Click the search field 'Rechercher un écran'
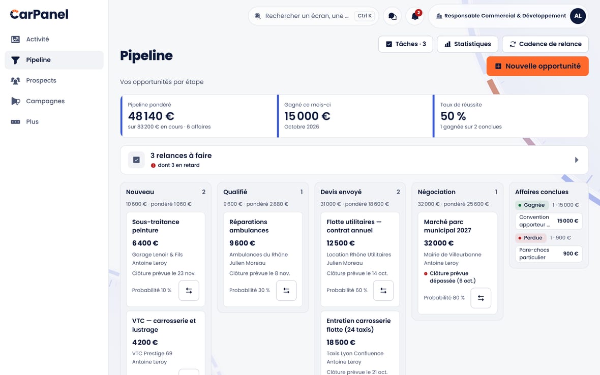This screenshot has height=375, width=600. point(313,16)
